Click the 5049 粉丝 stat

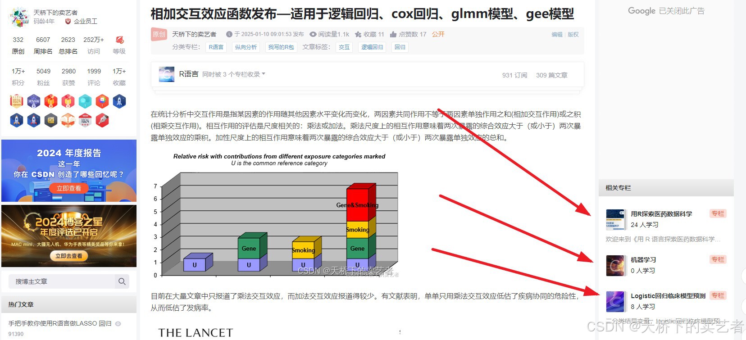point(43,77)
